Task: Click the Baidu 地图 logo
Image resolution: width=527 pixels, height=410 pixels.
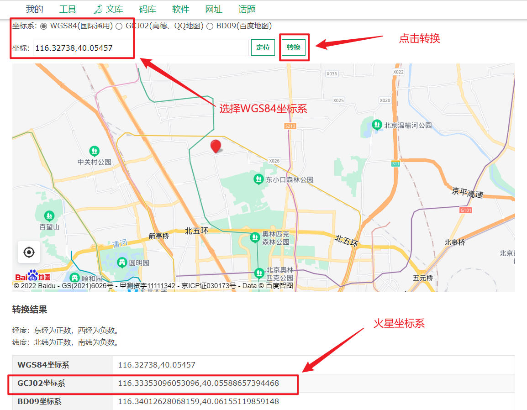Action: pyautogui.click(x=32, y=276)
